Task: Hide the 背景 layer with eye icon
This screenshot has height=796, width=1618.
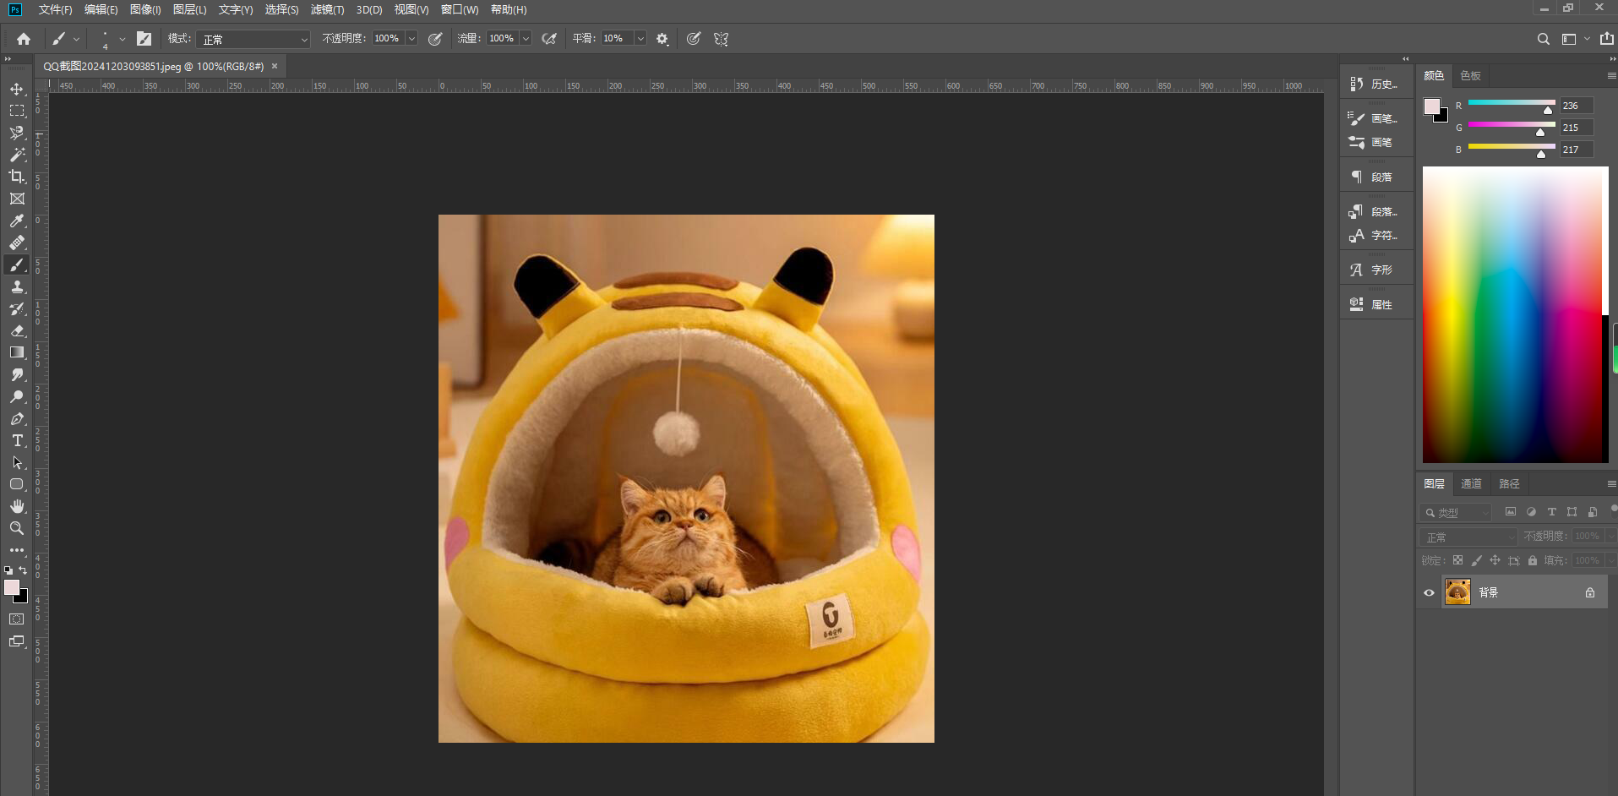Action: click(1429, 592)
